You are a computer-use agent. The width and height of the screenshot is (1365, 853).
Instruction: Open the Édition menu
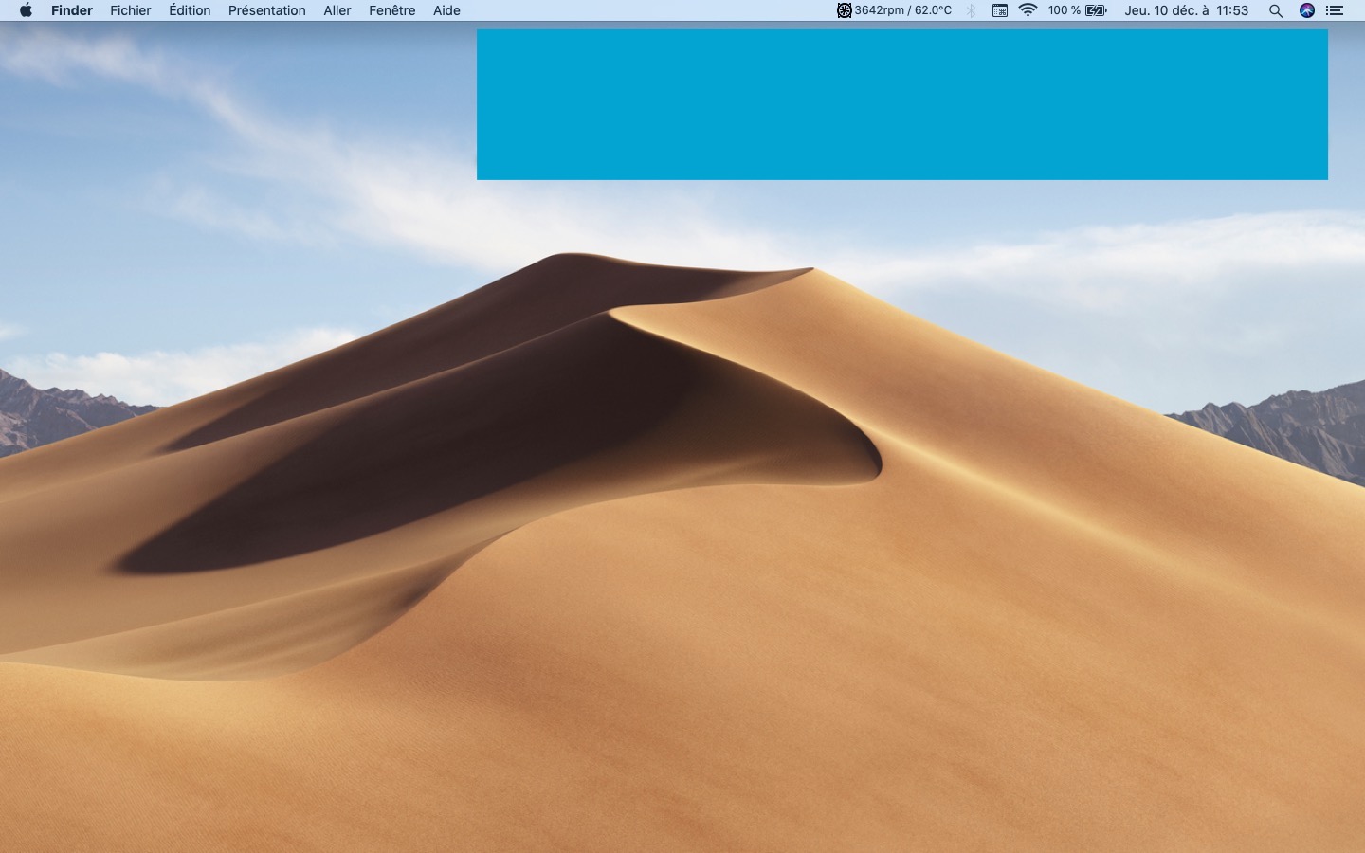point(190,10)
